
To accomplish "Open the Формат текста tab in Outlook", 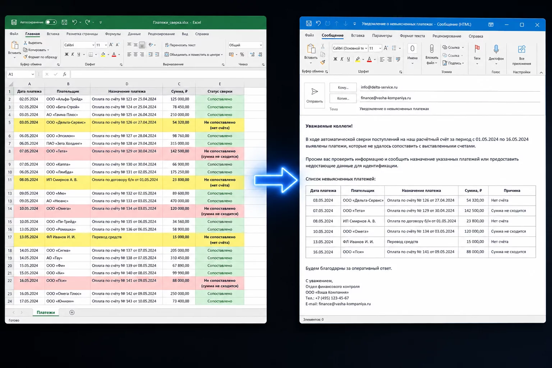I will click(x=412, y=36).
